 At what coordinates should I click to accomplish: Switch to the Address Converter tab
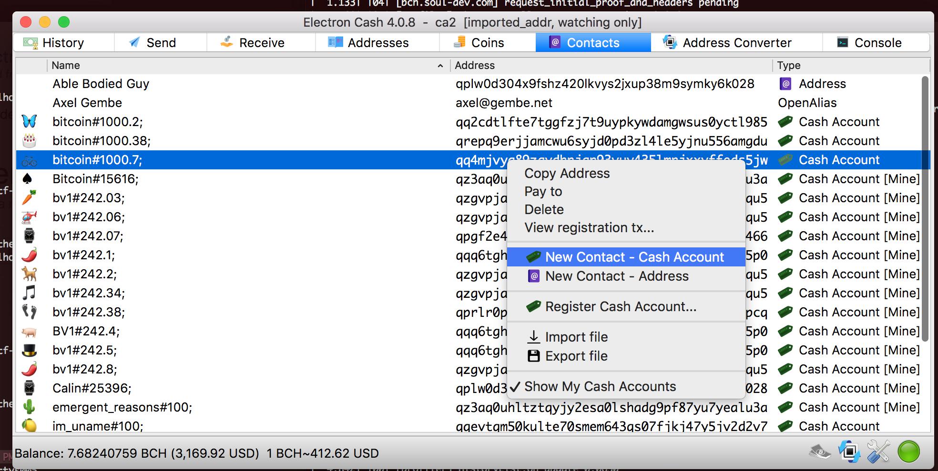pos(737,43)
